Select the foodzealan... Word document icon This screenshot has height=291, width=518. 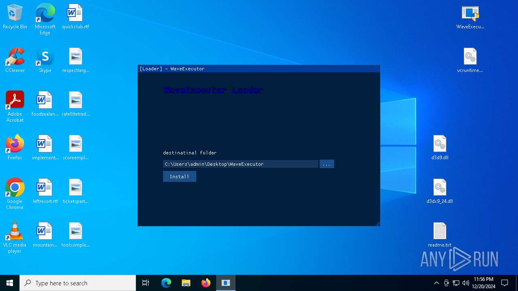point(45,104)
